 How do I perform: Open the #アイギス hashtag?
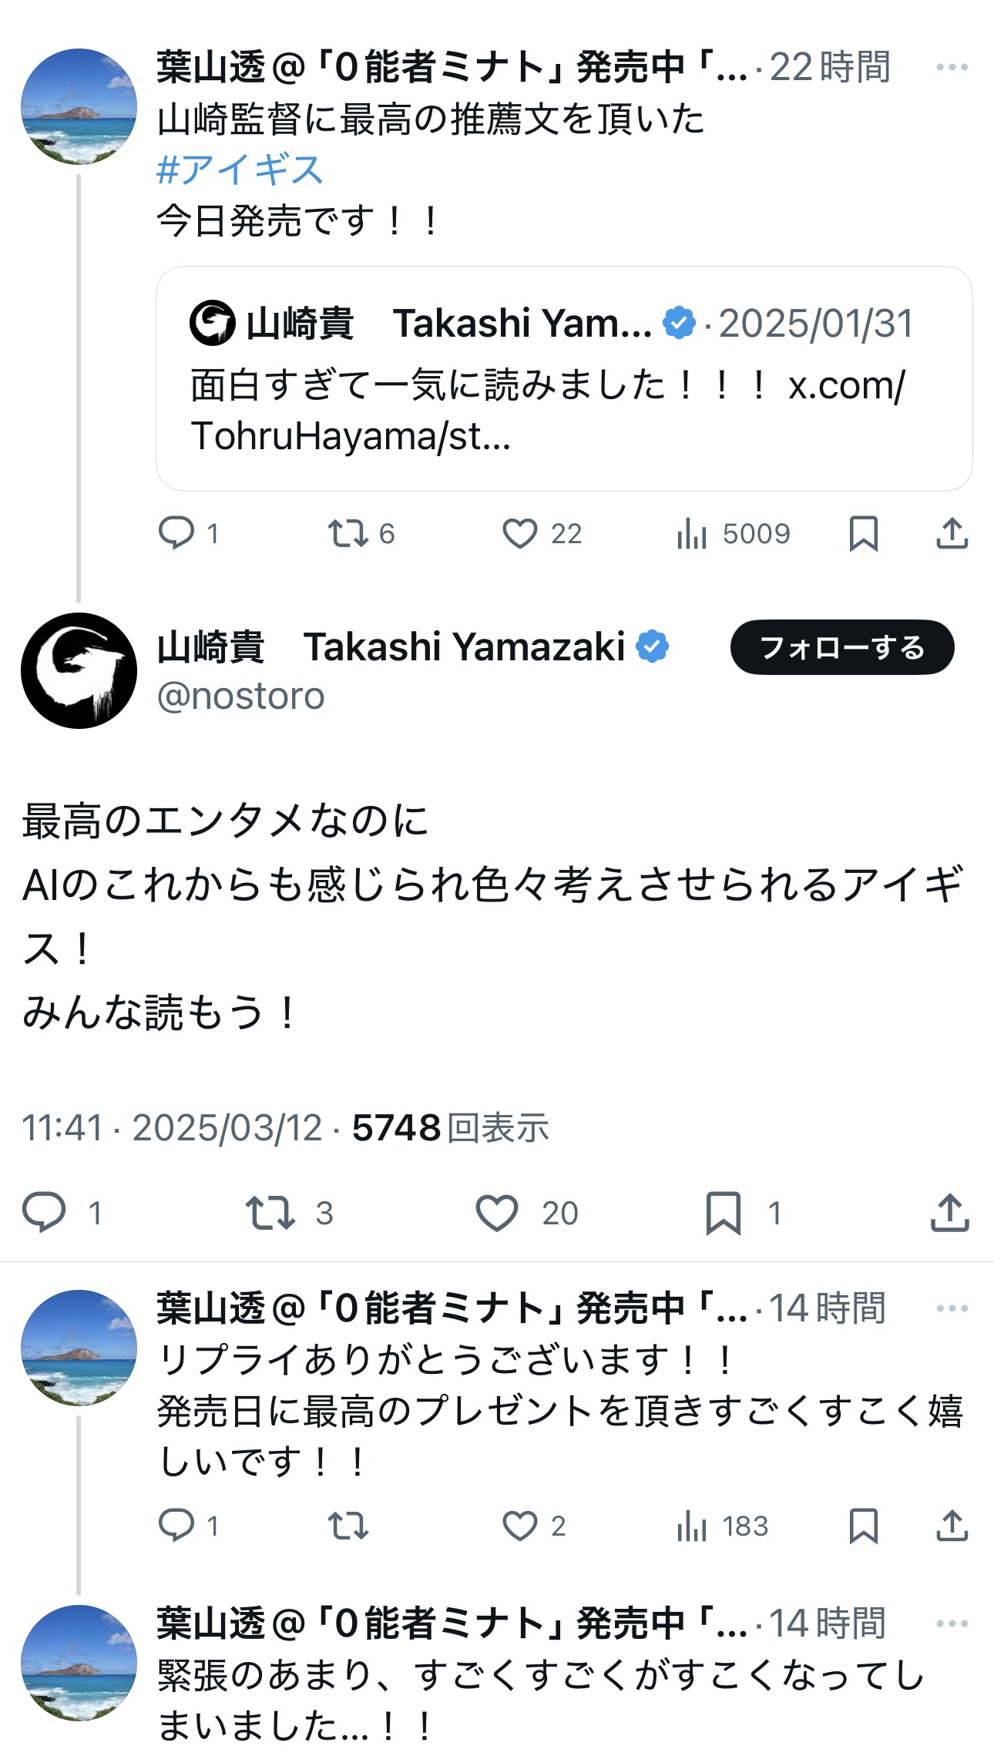[240, 170]
